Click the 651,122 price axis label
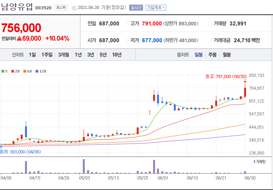This screenshot has height=190, width=273. [257, 101]
